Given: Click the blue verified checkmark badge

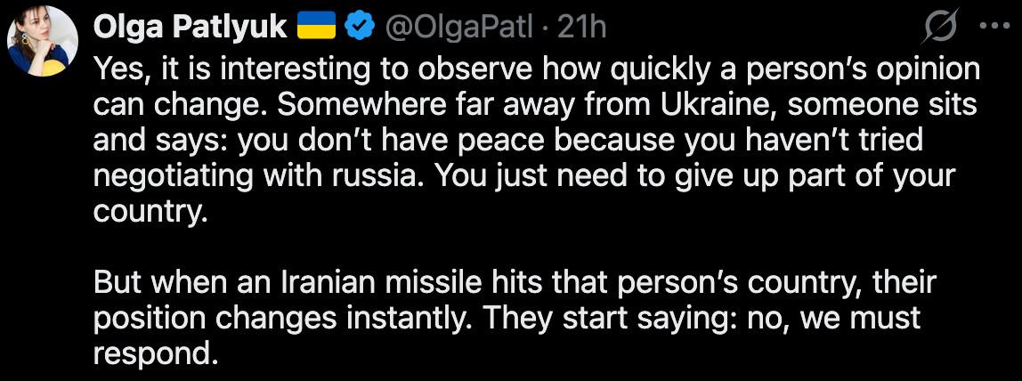Looking at the screenshot, I should click(x=358, y=28).
